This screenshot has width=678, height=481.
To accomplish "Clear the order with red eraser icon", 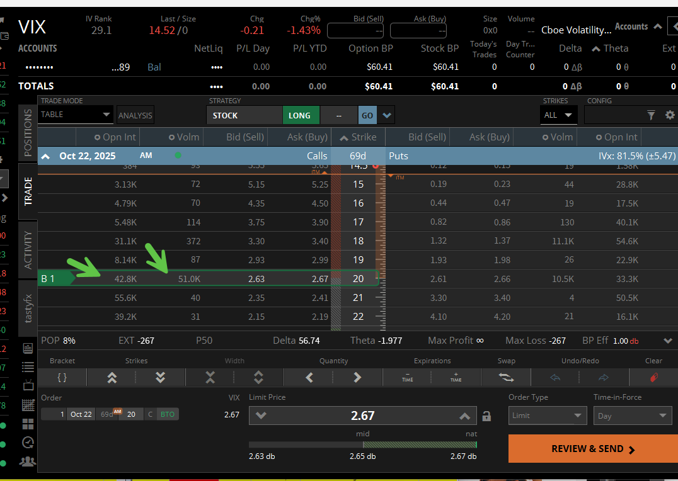I will 654,378.
